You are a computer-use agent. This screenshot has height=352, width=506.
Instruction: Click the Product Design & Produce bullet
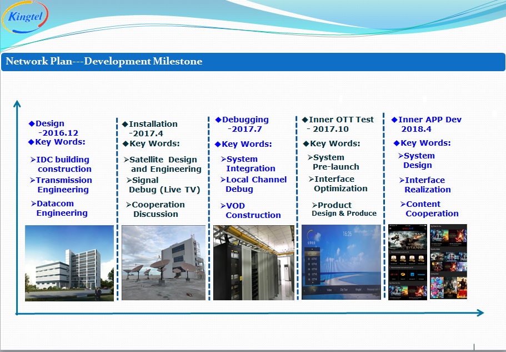pyautogui.click(x=343, y=209)
